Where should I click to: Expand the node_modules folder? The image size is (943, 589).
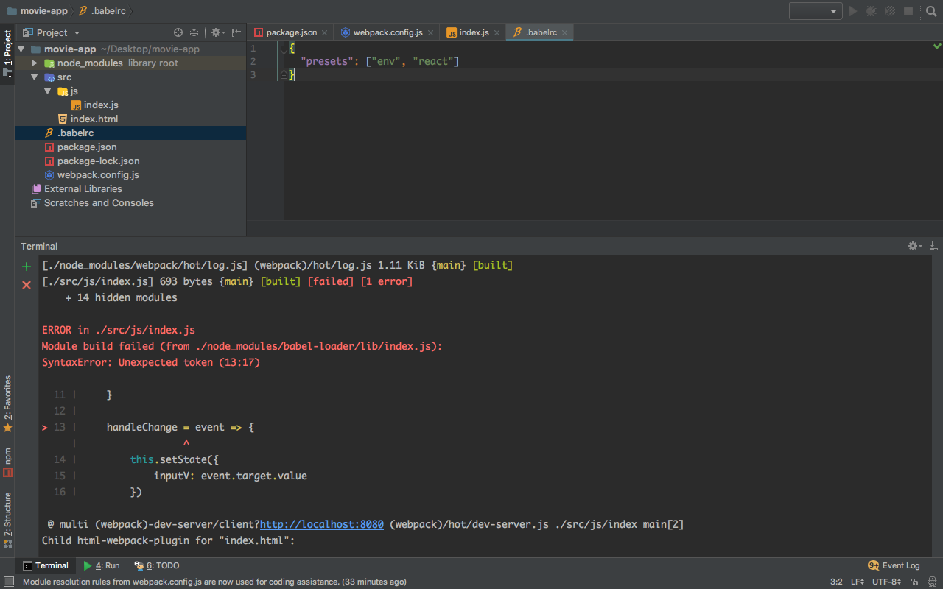[x=34, y=63]
